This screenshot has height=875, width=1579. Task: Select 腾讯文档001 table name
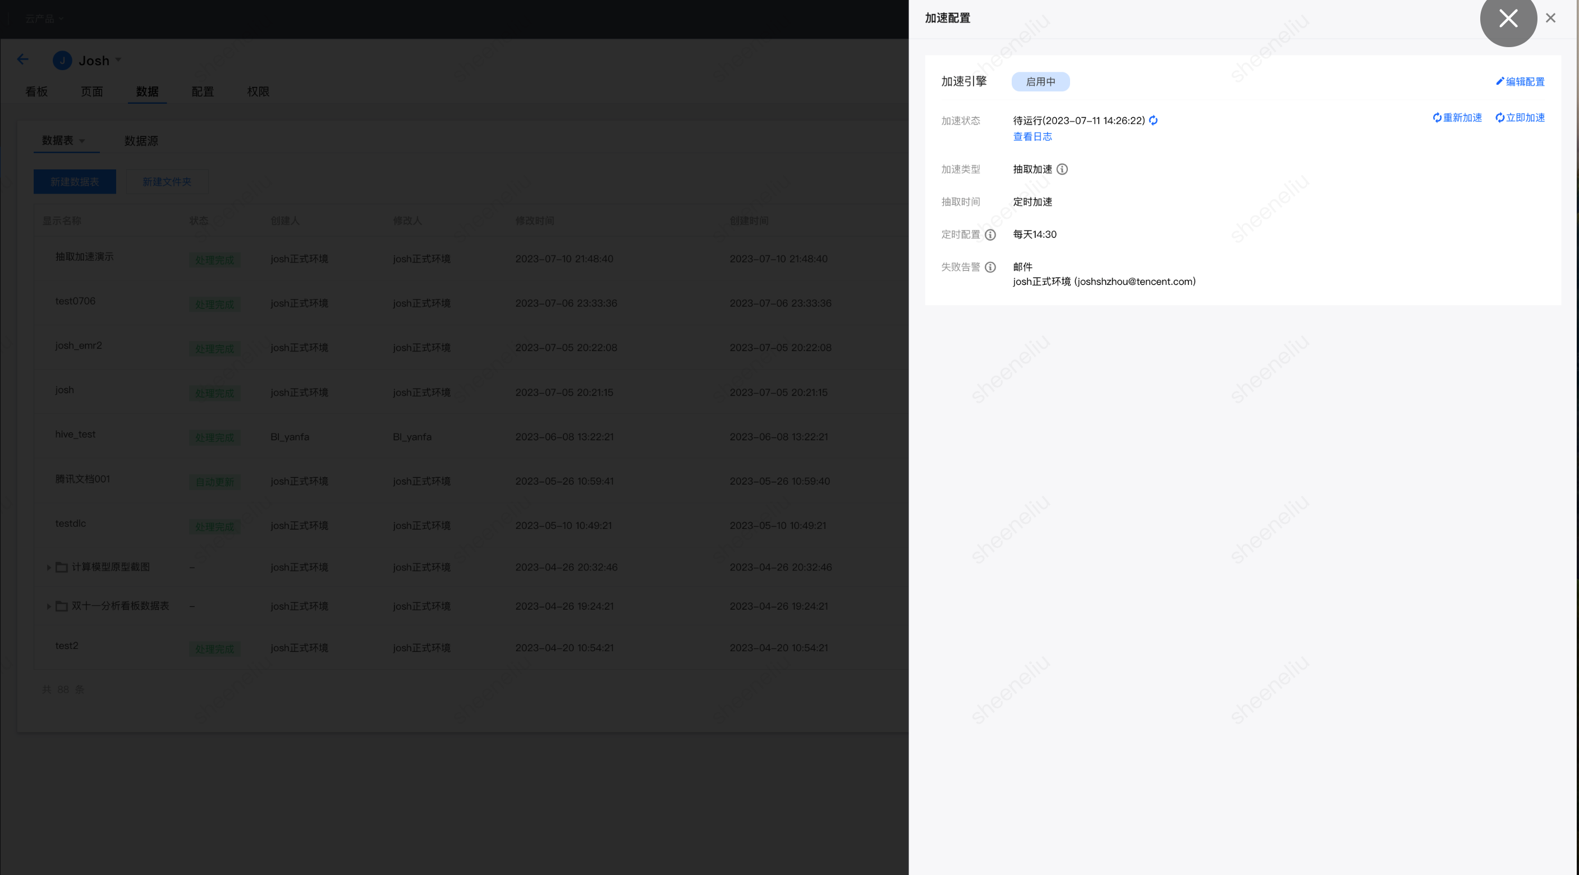tap(82, 478)
